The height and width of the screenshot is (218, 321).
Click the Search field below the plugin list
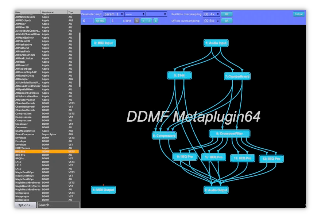(x=58, y=205)
